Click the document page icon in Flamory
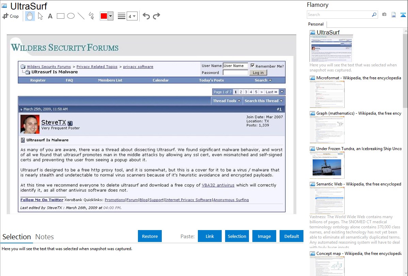The image size is (408, 276). pyautogui.click(x=394, y=15)
